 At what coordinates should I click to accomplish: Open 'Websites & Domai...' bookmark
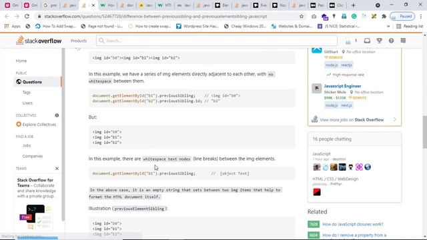coord(292,27)
